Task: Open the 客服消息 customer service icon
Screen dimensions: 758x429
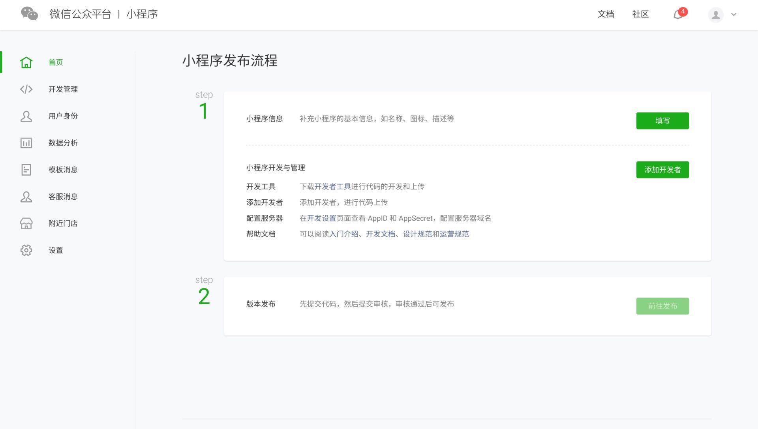Action: (26, 196)
